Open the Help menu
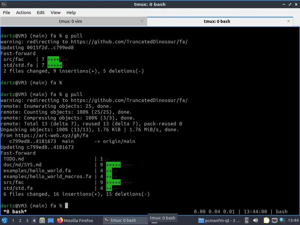This screenshot has height=225, width=300. click(71, 13)
